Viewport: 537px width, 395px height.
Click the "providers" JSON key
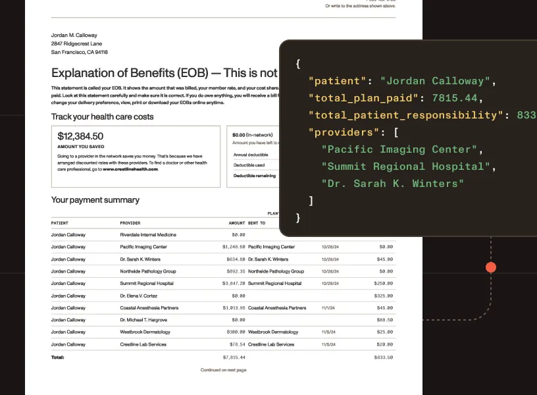click(344, 132)
